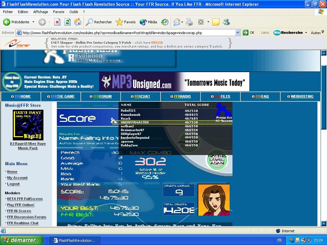Go to home page via house icon

78,22
